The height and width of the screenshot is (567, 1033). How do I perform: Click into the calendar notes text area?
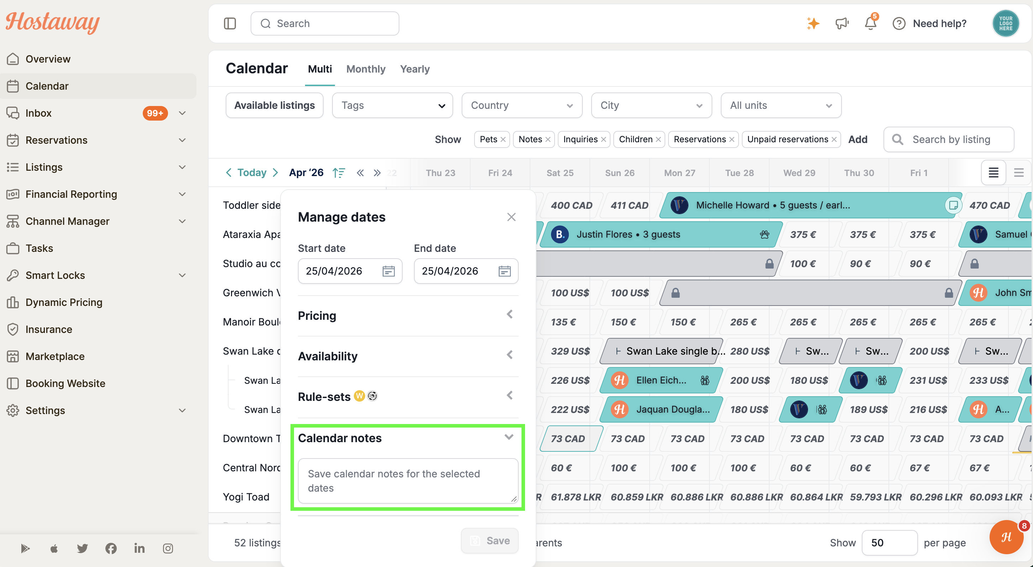click(x=408, y=481)
